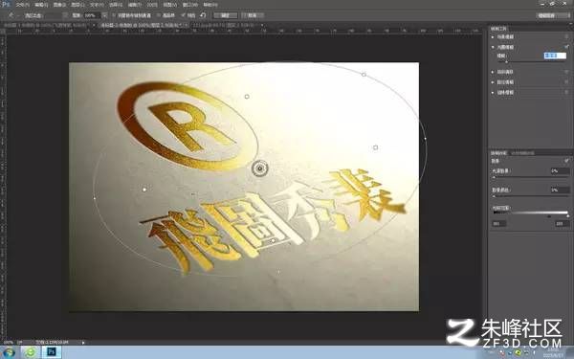Click the OK (确定) button in options bar
This screenshot has height=359, width=574.
click(x=226, y=15)
